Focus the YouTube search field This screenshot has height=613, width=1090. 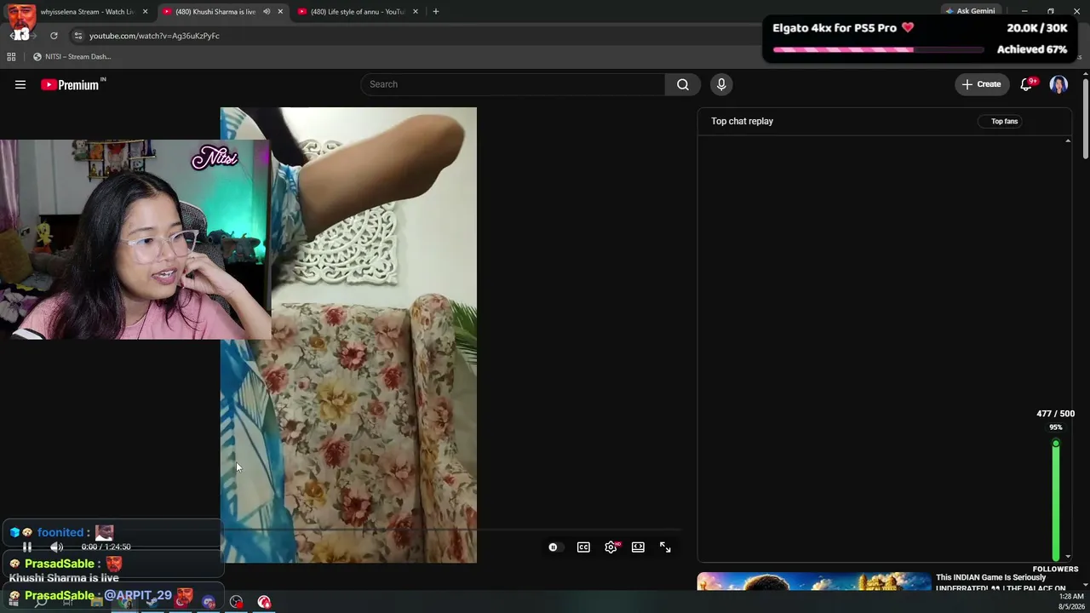coord(513,84)
